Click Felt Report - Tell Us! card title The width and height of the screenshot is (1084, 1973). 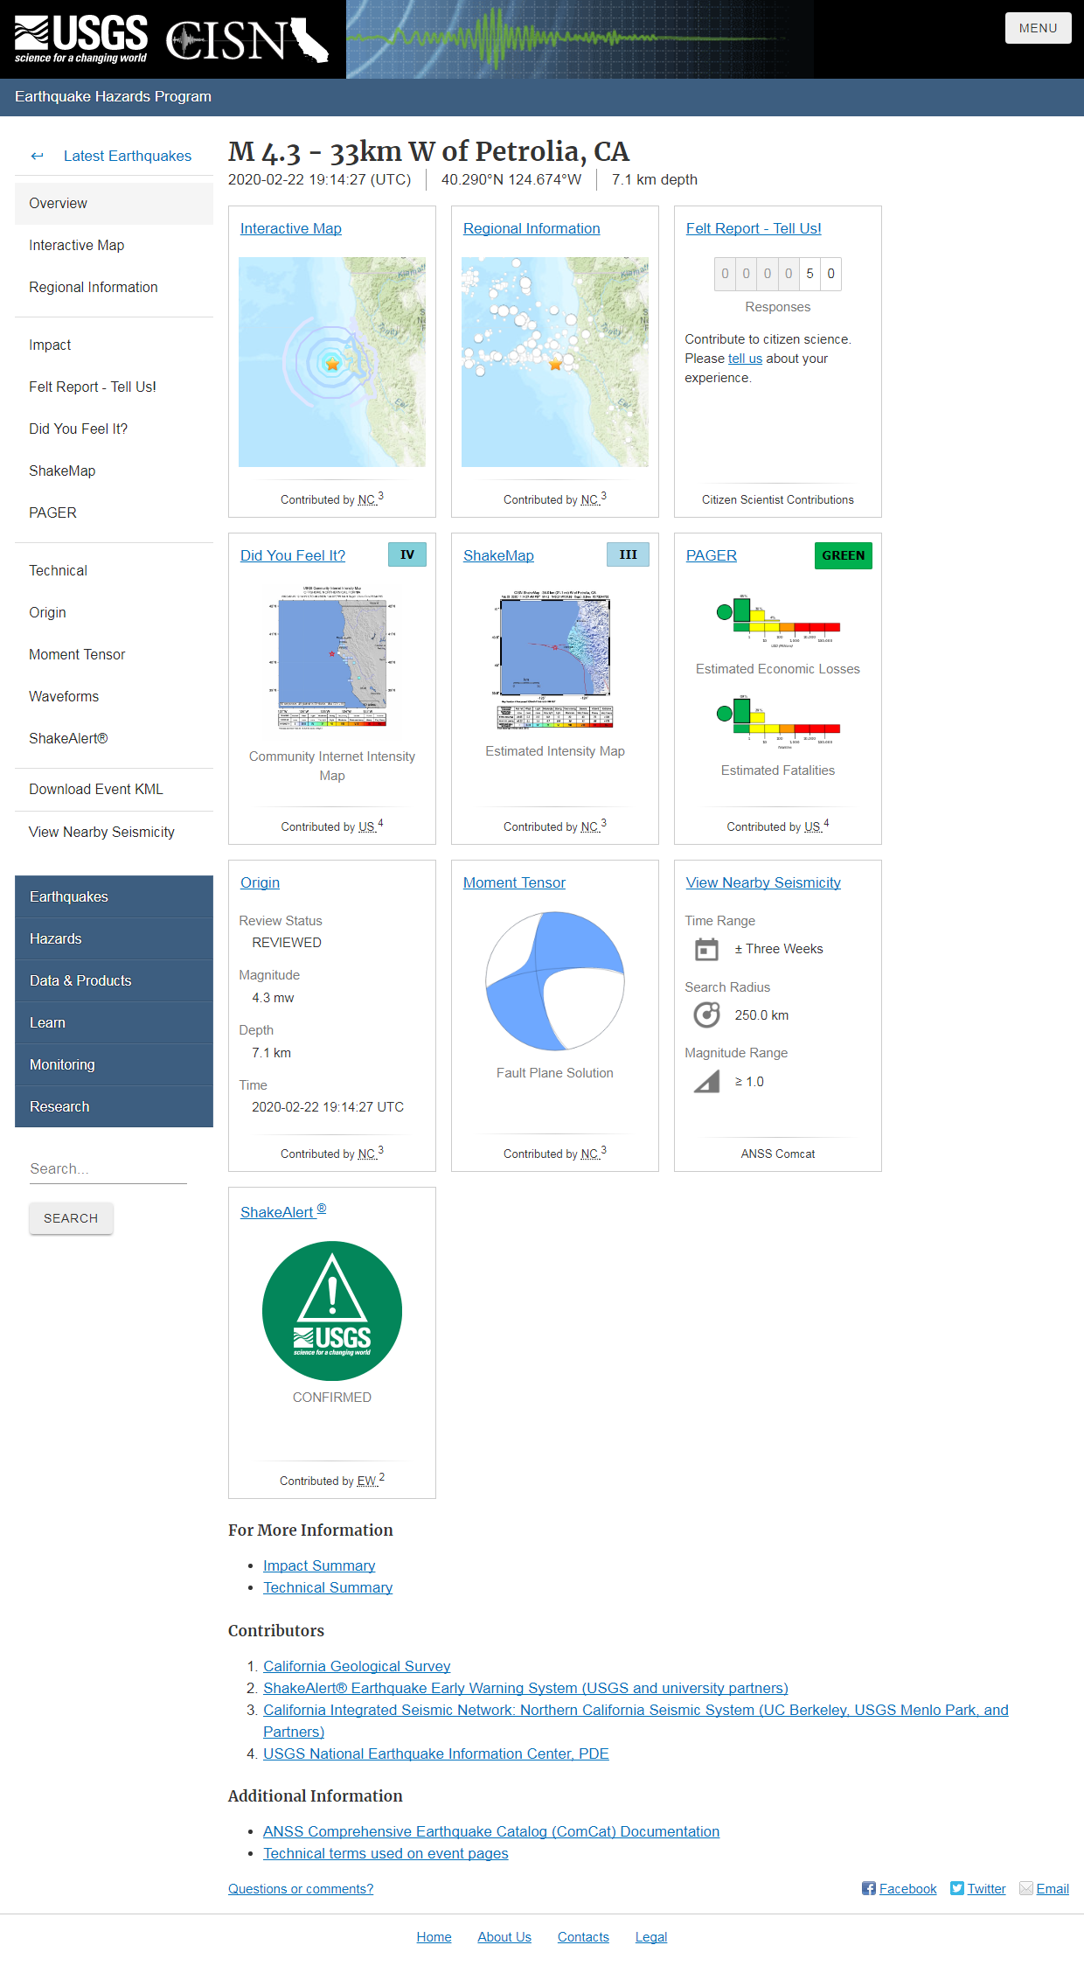[754, 228]
